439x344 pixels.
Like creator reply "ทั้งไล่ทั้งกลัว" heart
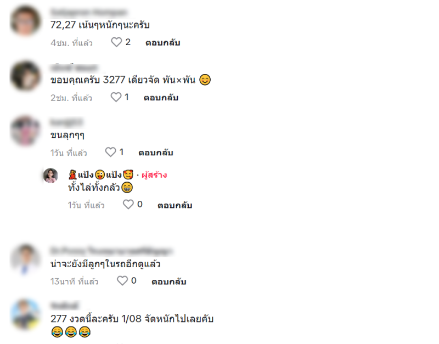tap(128, 204)
